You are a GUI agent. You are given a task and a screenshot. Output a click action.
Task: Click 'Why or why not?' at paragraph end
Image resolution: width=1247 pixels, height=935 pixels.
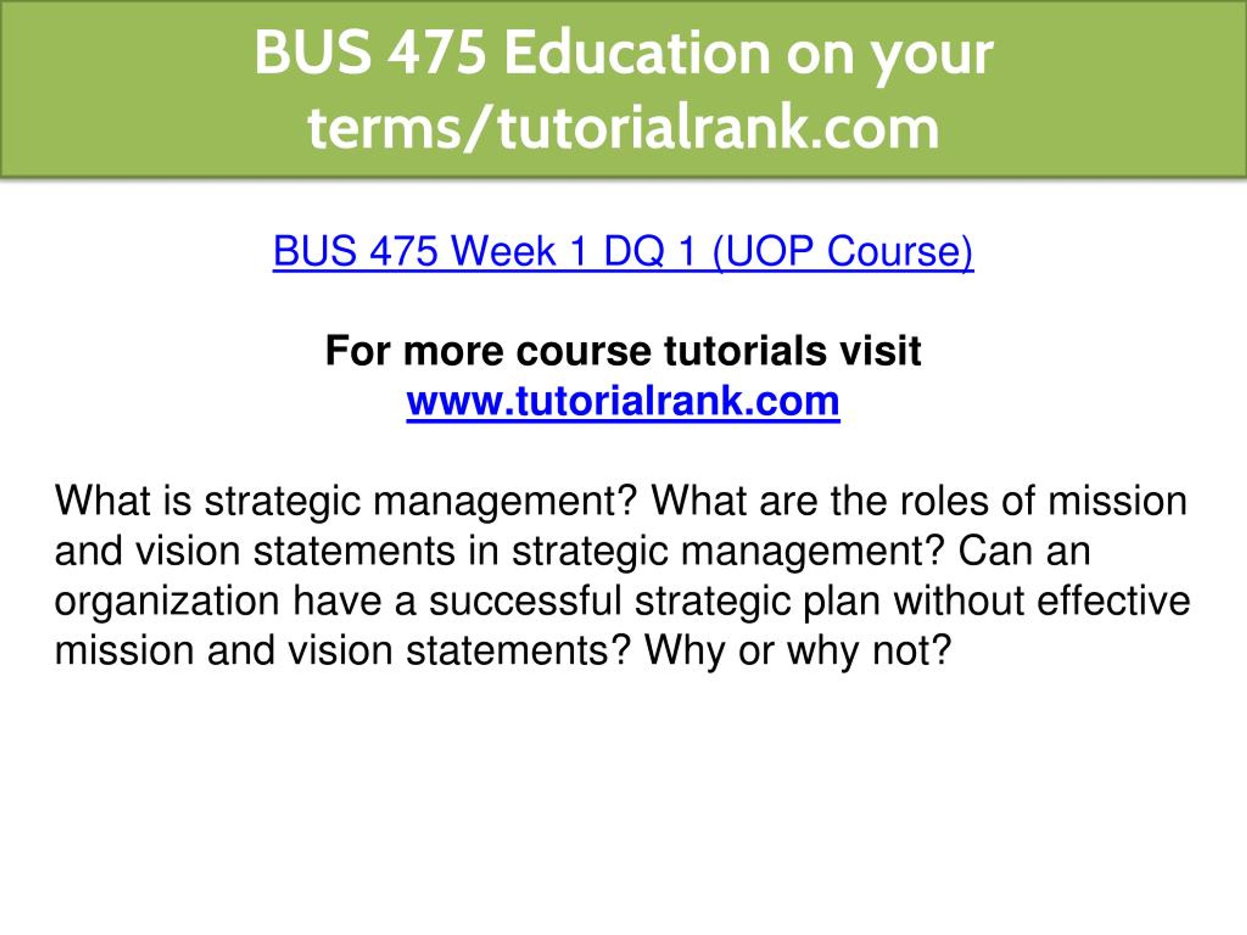[798, 651]
